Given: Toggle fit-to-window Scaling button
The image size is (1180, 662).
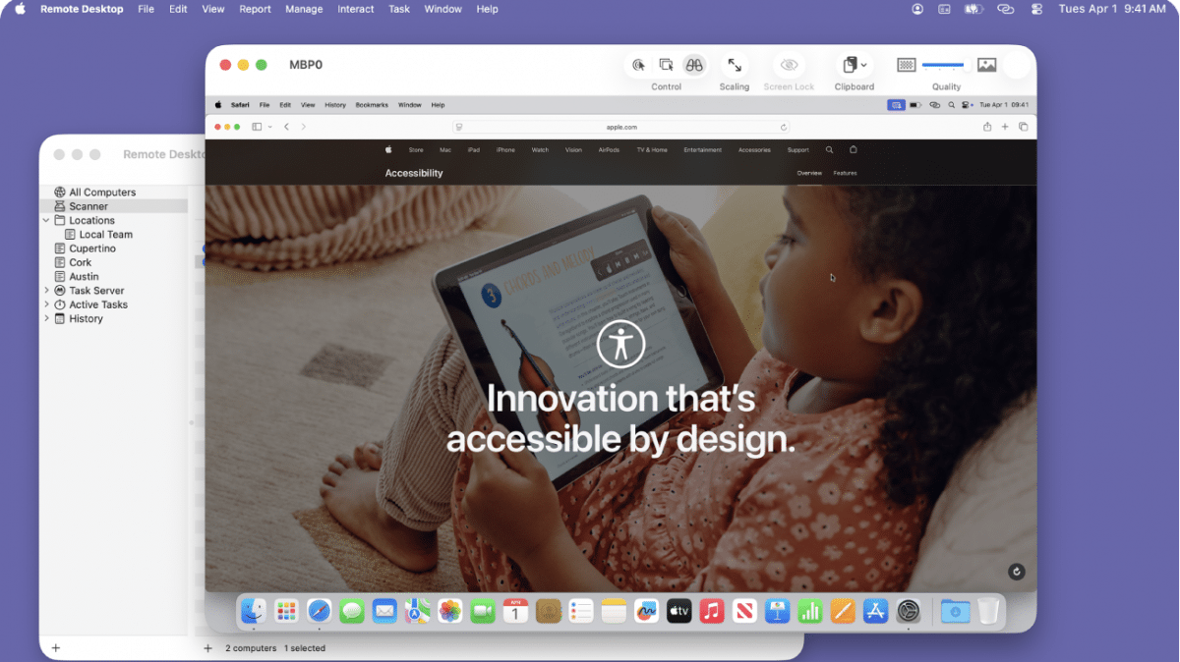Looking at the screenshot, I should pos(734,65).
